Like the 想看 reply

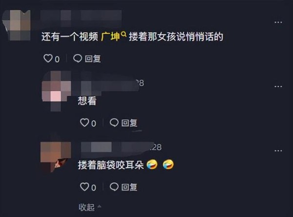coord(84,123)
